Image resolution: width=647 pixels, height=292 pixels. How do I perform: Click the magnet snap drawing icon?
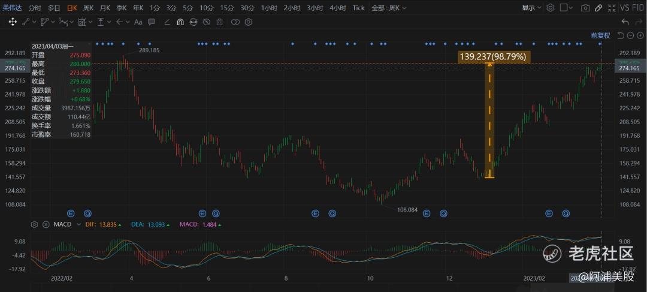(180, 22)
